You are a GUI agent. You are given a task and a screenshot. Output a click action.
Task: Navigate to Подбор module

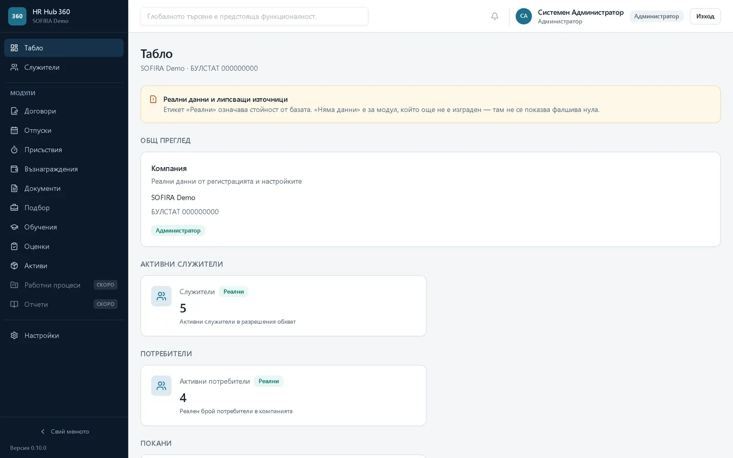point(64,207)
